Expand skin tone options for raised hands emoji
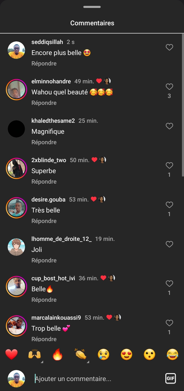Screen dimensions: 184x391 (42, 362)
